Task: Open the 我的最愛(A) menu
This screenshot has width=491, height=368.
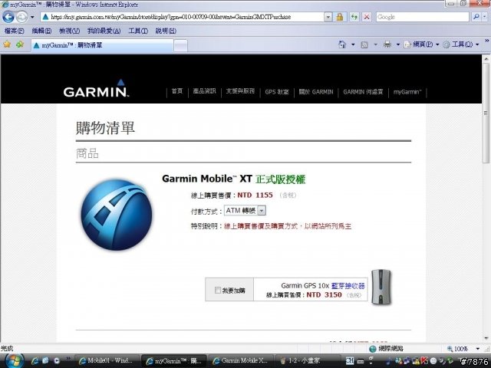Action: [x=104, y=31]
